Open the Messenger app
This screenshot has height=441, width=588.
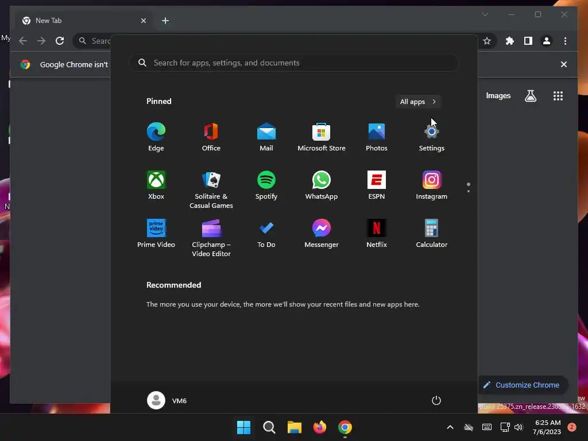322,234
